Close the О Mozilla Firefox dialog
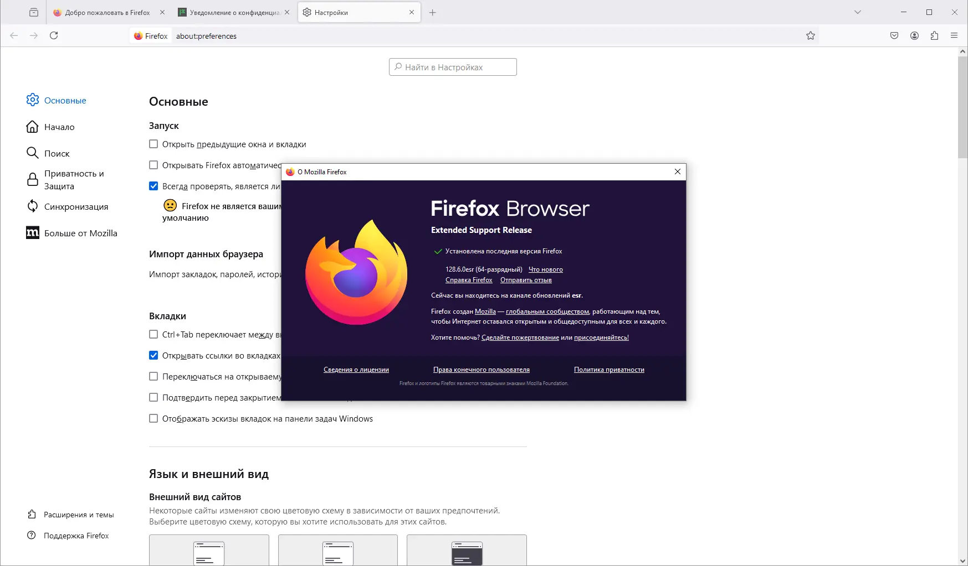This screenshot has width=968, height=566. click(x=677, y=172)
